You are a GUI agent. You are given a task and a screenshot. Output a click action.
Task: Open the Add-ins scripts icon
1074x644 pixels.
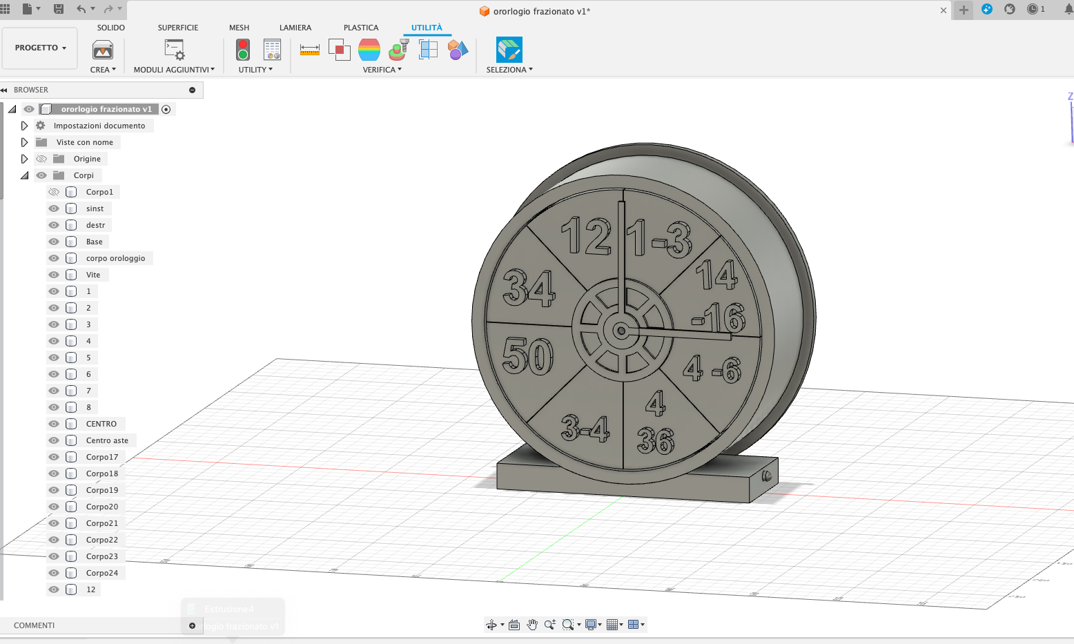[174, 50]
